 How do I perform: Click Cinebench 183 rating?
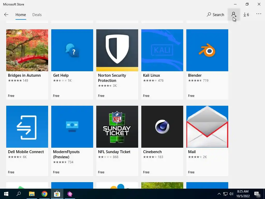click(153, 157)
